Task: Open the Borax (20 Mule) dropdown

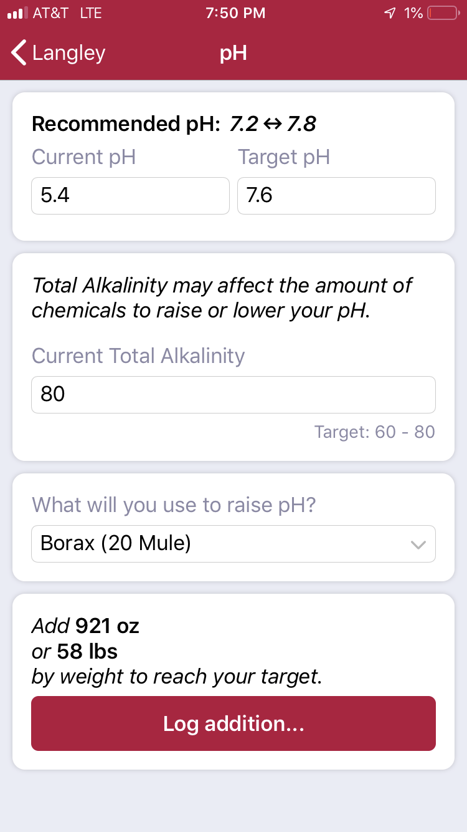Action: click(233, 544)
